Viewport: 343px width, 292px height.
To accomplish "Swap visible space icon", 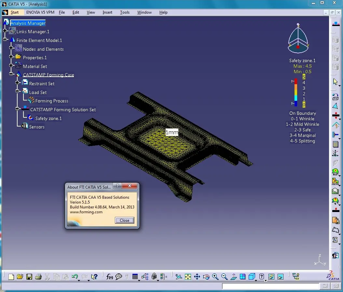I will [x=281, y=277].
